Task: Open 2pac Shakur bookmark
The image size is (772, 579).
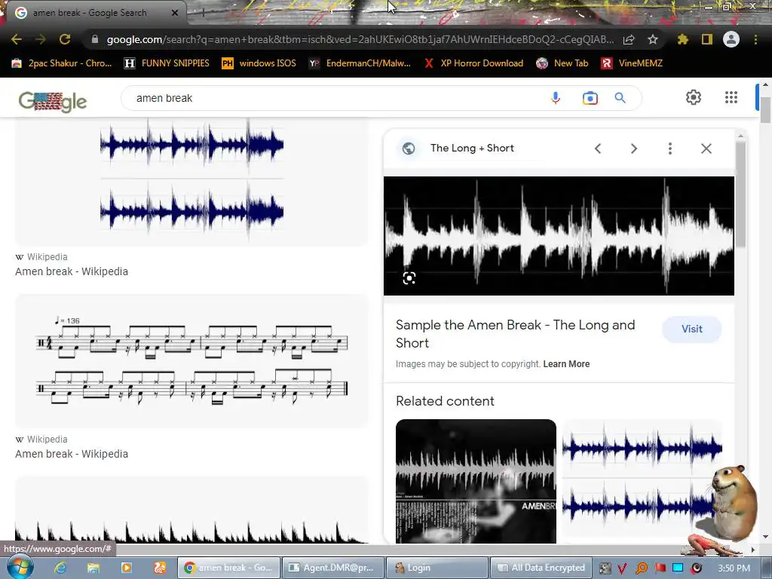Action: click(x=62, y=63)
